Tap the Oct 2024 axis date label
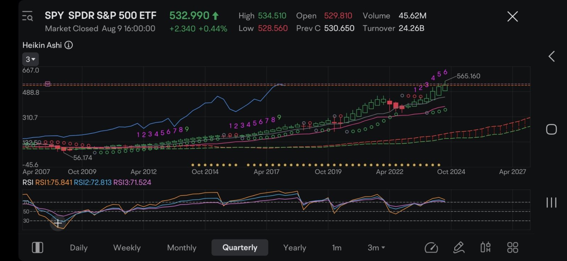Viewport: 567px width, 261px height. [451, 172]
